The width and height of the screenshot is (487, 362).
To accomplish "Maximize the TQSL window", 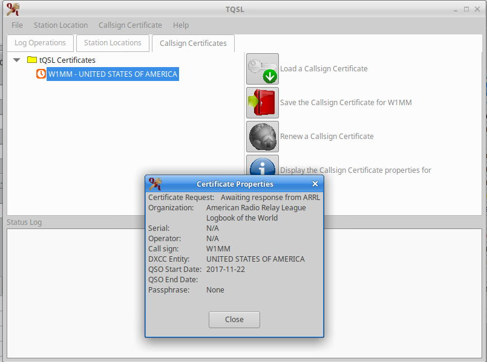I will click(x=466, y=9).
